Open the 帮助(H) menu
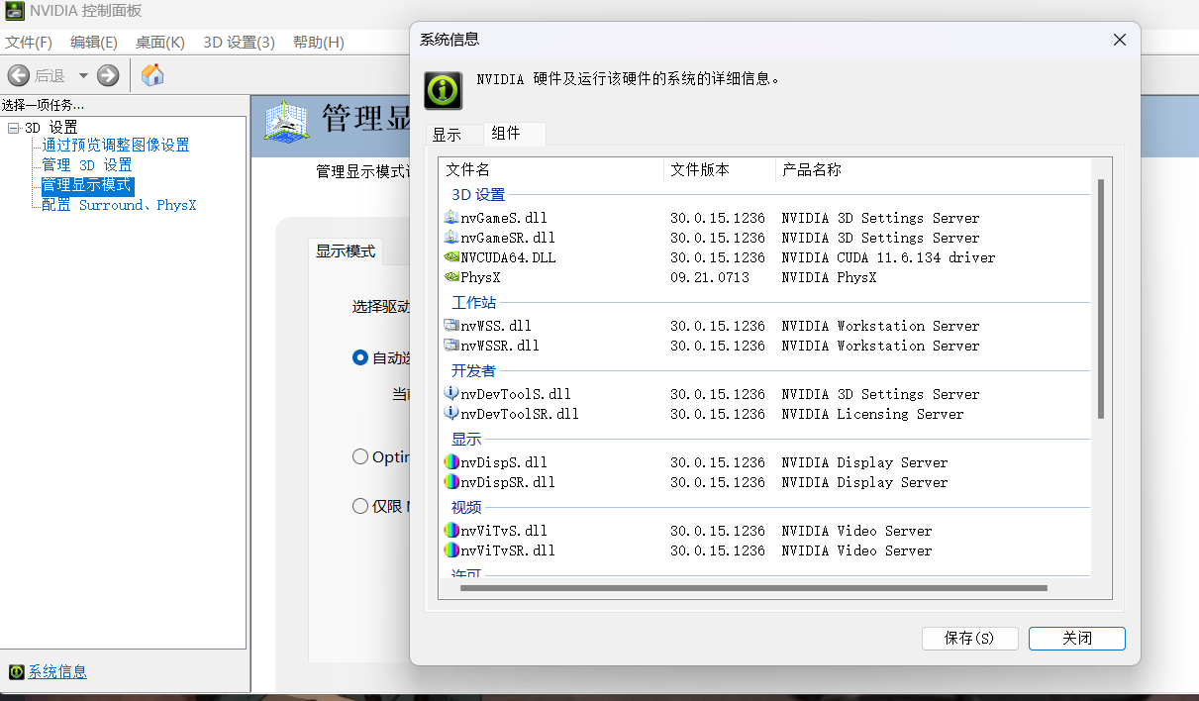 tap(319, 43)
